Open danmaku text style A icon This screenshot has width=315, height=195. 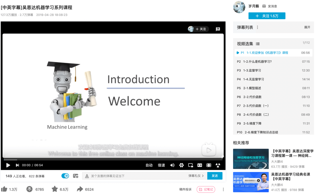87,176
